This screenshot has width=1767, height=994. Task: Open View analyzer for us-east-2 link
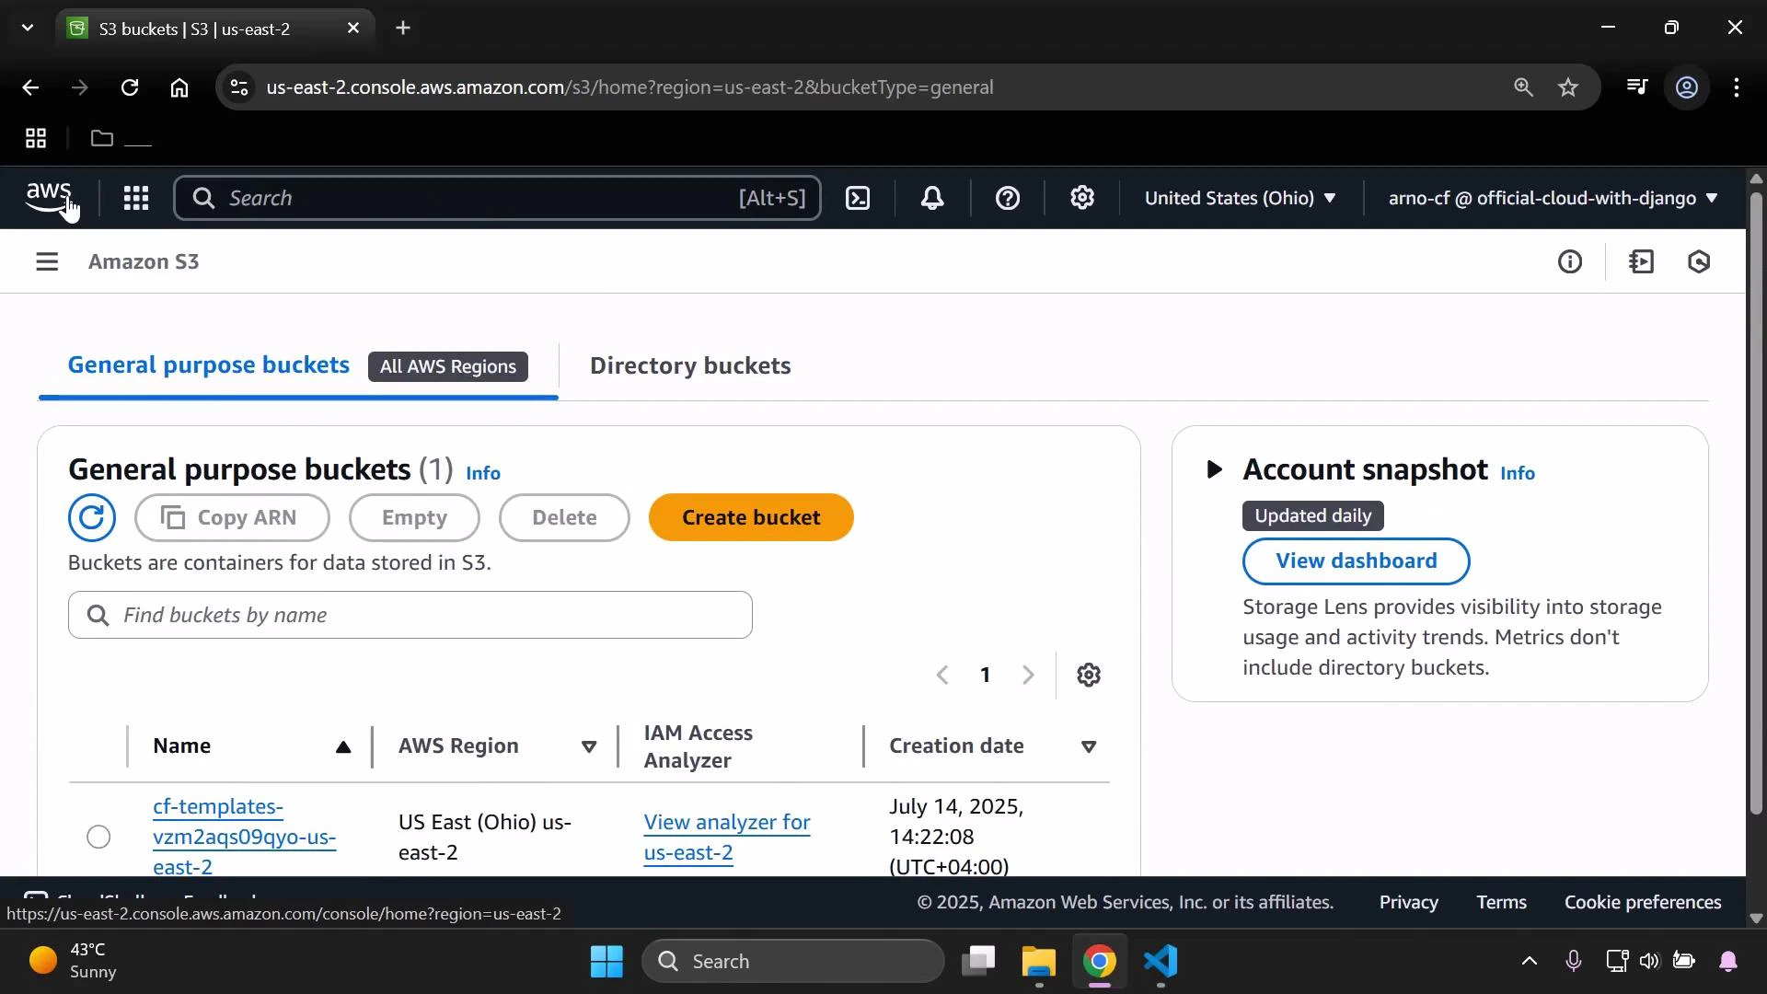click(x=726, y=837)
